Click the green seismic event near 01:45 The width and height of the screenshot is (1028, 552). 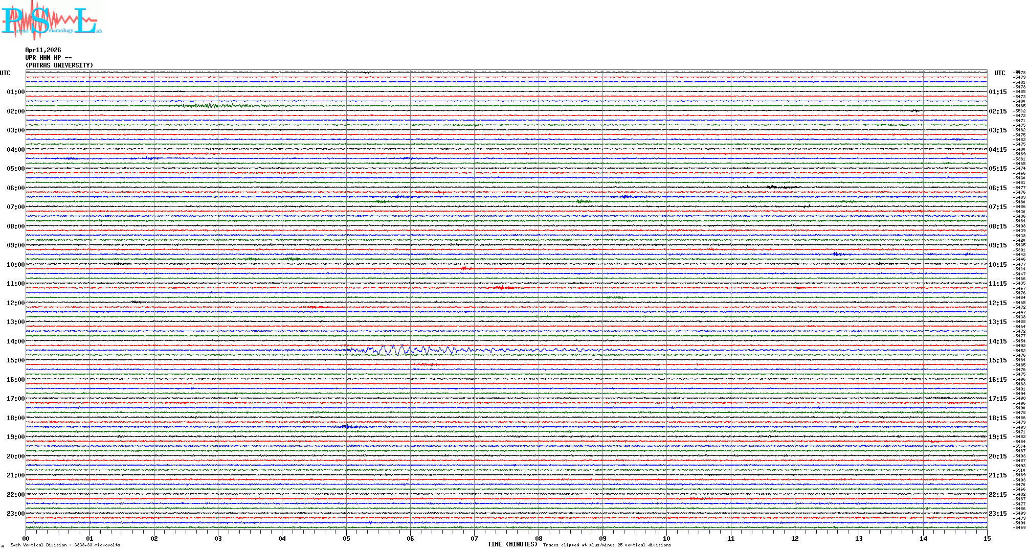click(x=205, y=106)
